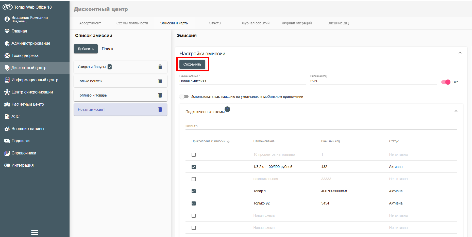472x237 pixels.
Task: Click the АЗС fuel pump icon
Action: 7,117
